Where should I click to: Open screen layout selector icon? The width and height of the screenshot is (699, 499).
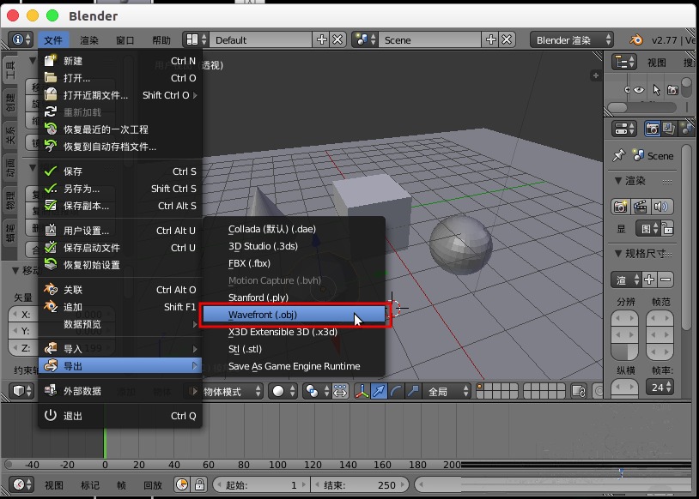[x=196, y=40]
